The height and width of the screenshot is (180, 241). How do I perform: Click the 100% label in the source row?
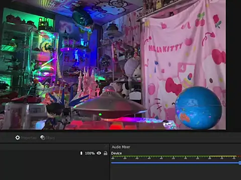[x=90, y=153]
